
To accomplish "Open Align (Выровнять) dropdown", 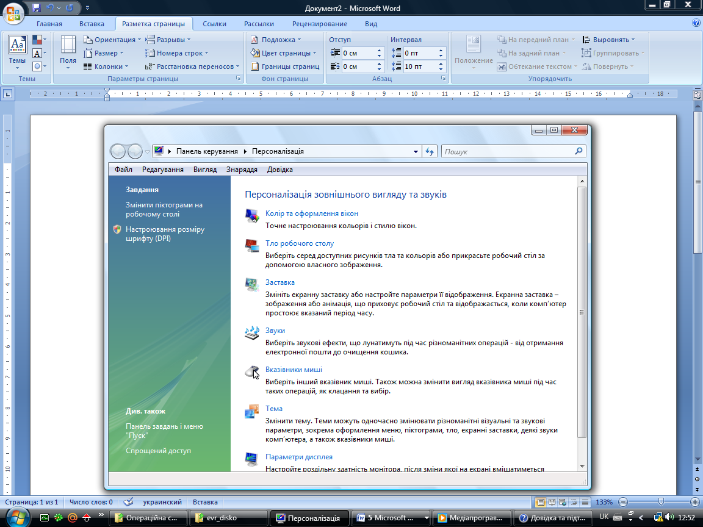I will click(x=609, y=40).
